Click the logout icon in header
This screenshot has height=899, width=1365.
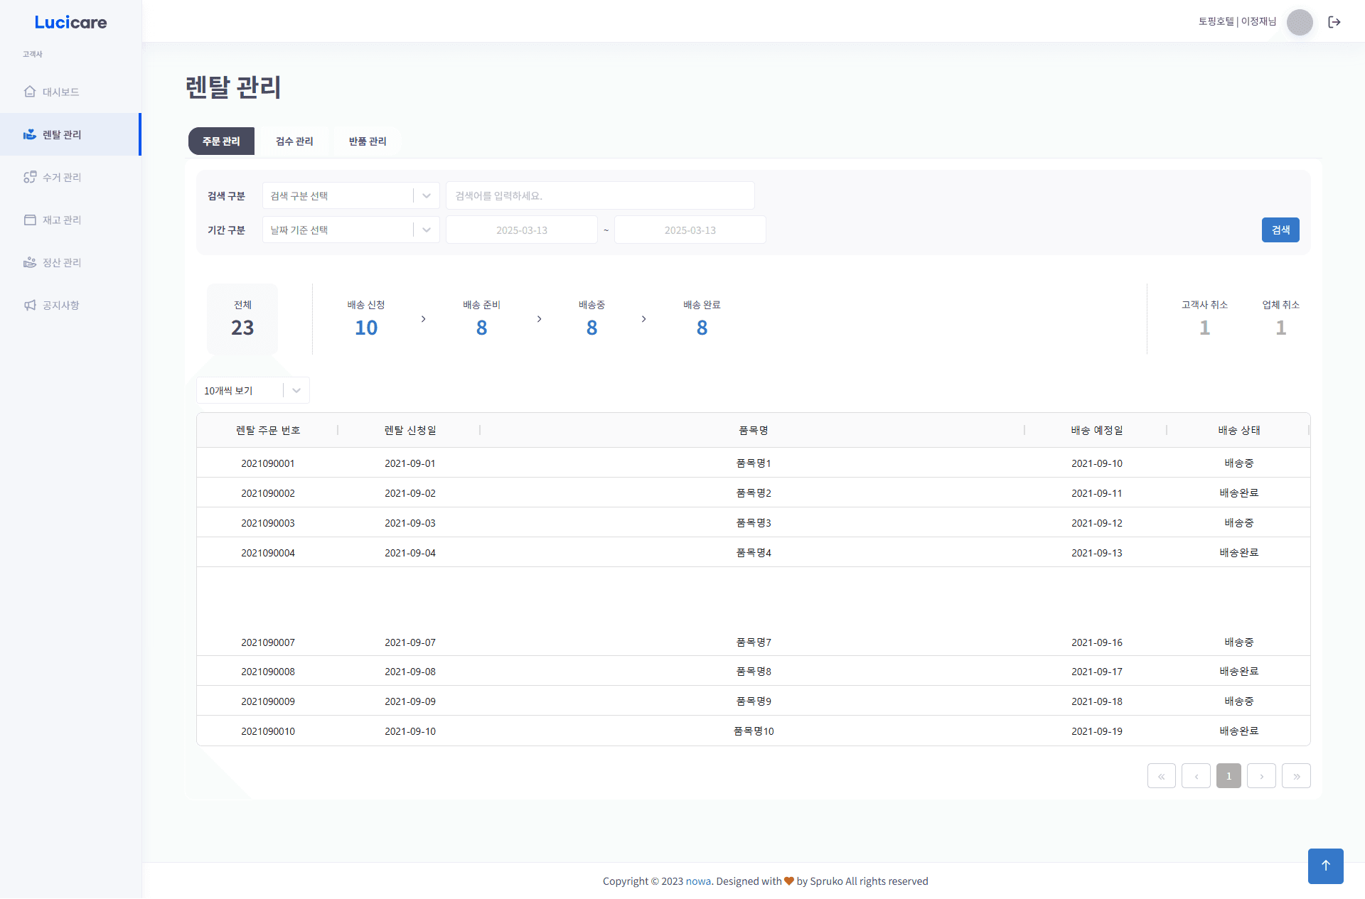point(1334,22)
